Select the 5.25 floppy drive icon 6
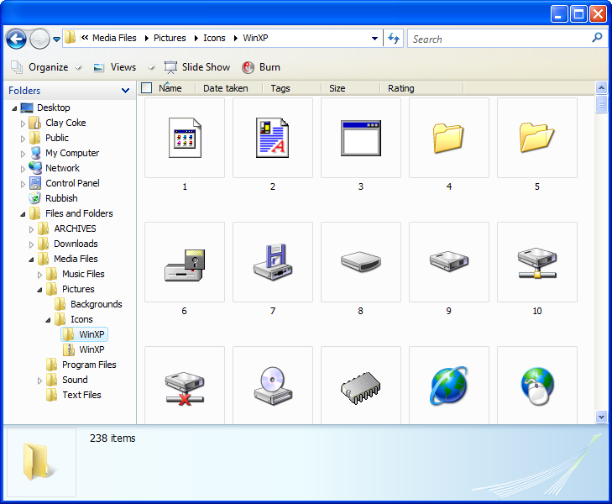Screen dimensions: 612x504 pos(185,262)
